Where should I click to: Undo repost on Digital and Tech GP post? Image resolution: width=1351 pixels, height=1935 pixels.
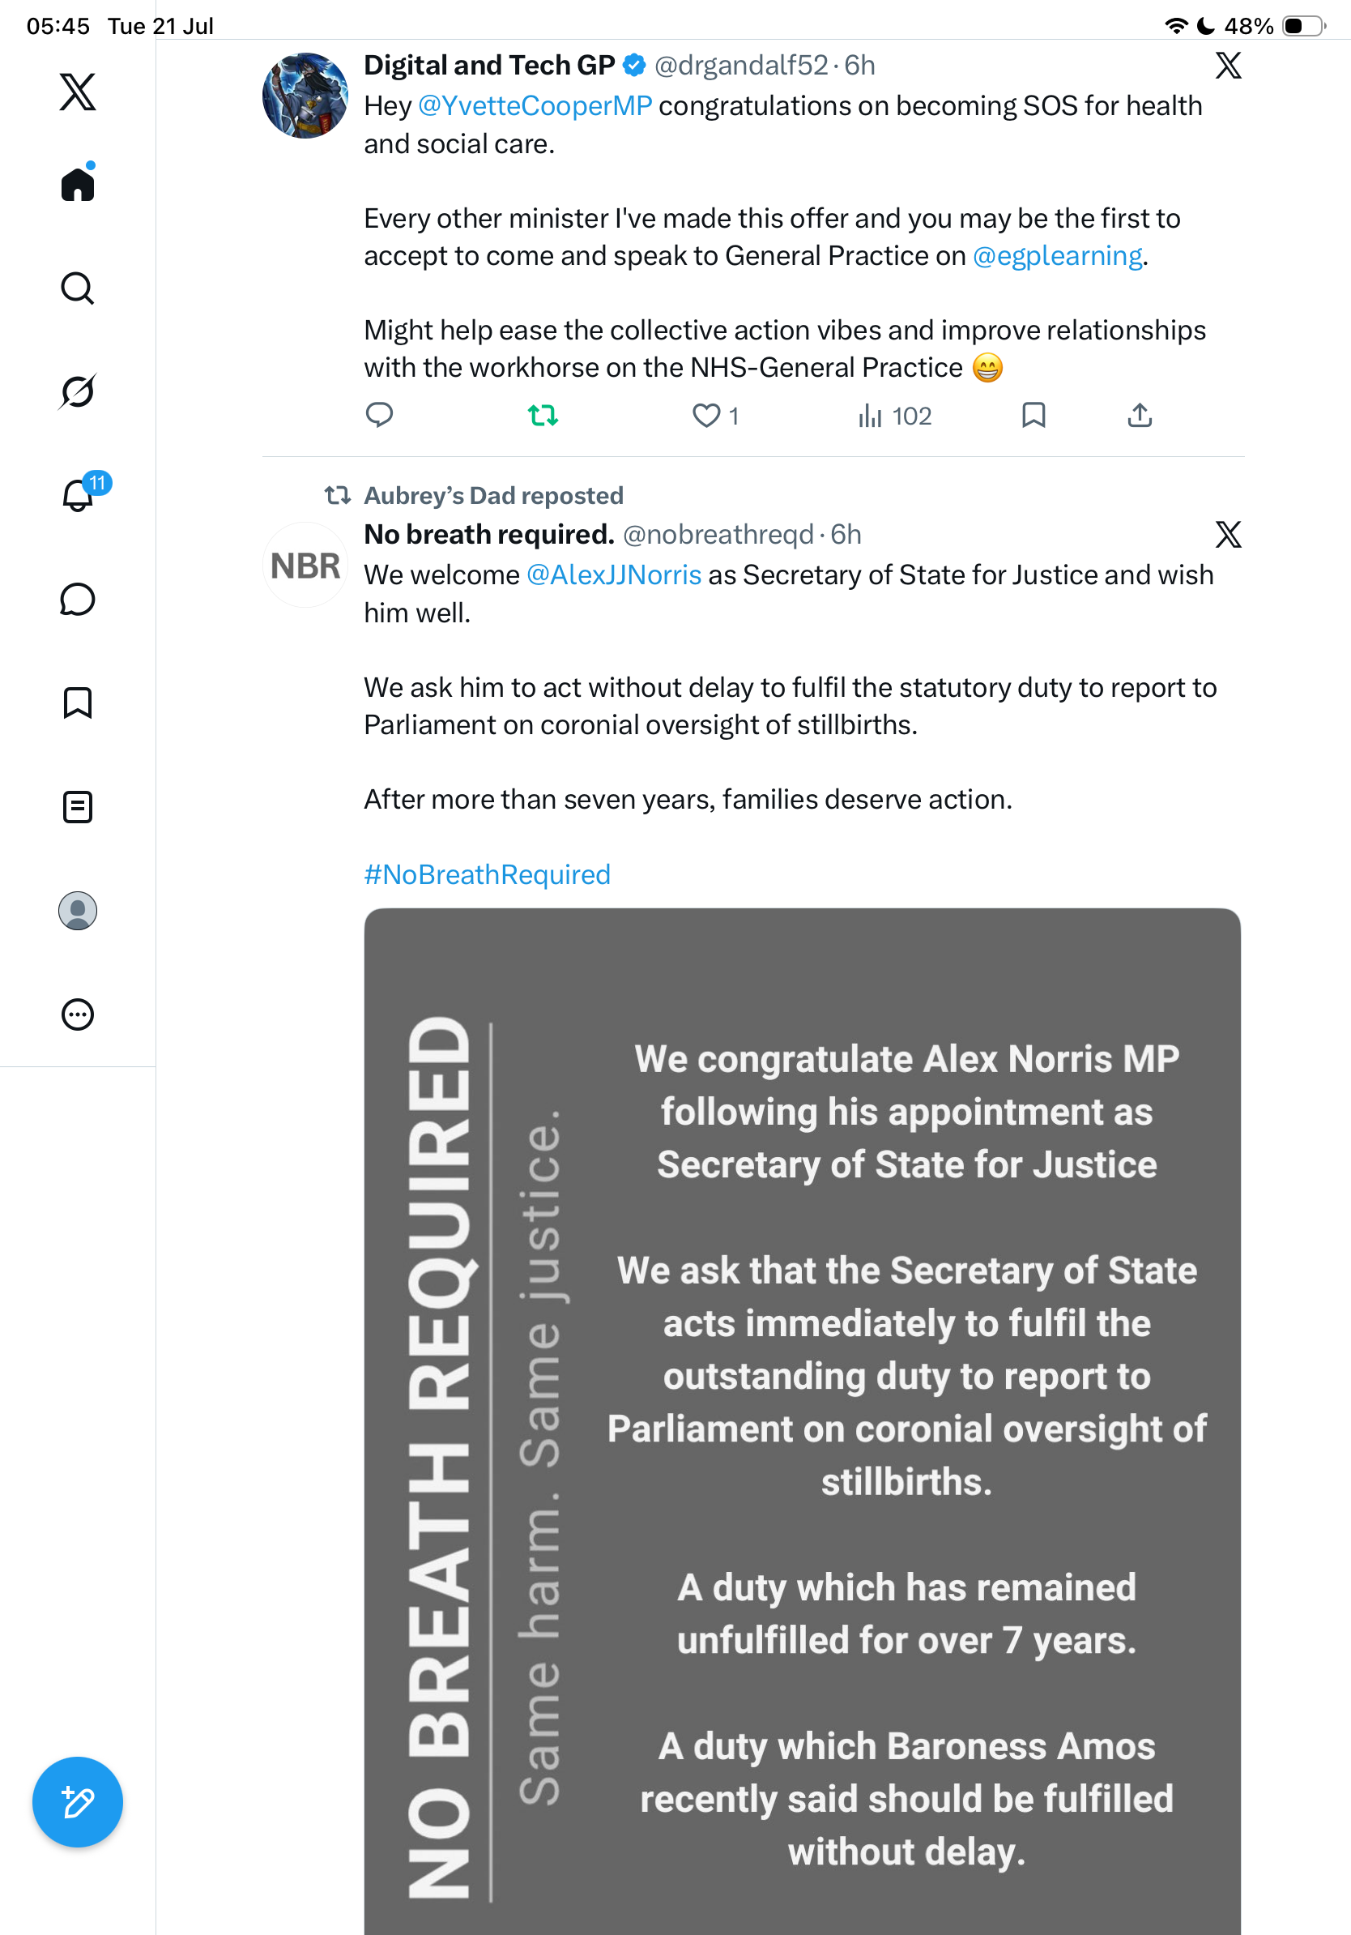543,416
